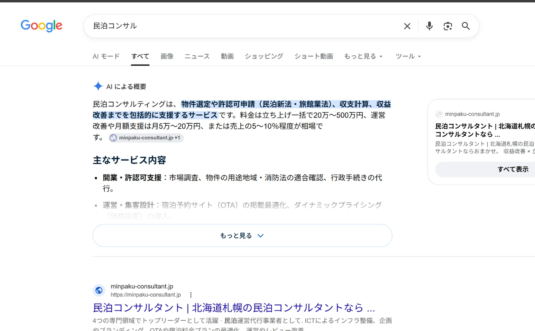Click minpaku-consultant.jp domain in source card
Image resolution: width=535 pixels, height=331 pixels.
coord(472,114)
